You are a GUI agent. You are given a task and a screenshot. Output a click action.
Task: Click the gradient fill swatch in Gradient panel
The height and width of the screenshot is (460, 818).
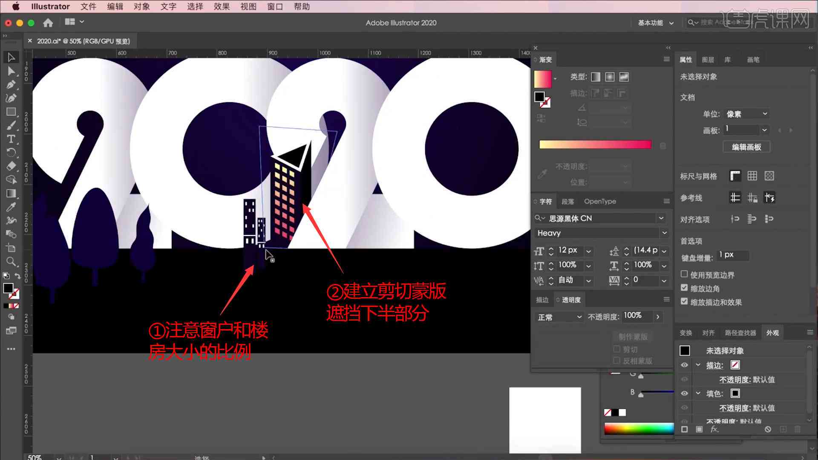[543, 79]
